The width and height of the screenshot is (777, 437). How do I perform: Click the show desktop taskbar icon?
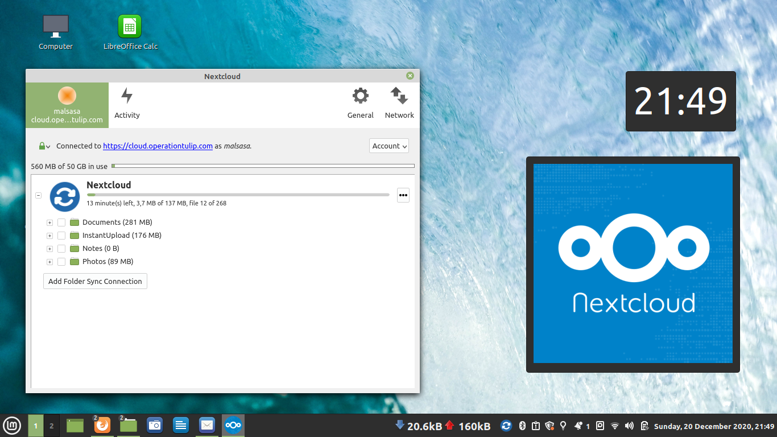[75, 425]
